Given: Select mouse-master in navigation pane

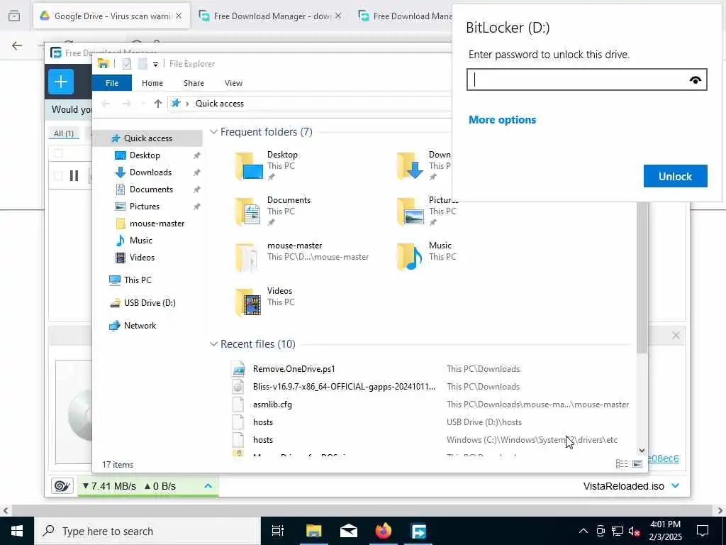Looking at the screenshot, I should point(157,224).
